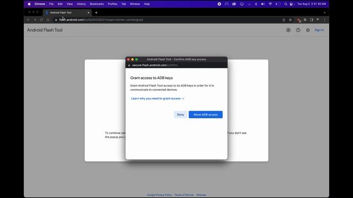View site info via lock icon

click(x=56, y=20)
